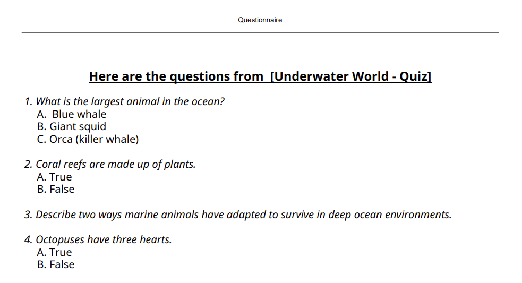522x283 pixels.
Task: Choose answer B. Giant squid
Action: pos(72,126)
